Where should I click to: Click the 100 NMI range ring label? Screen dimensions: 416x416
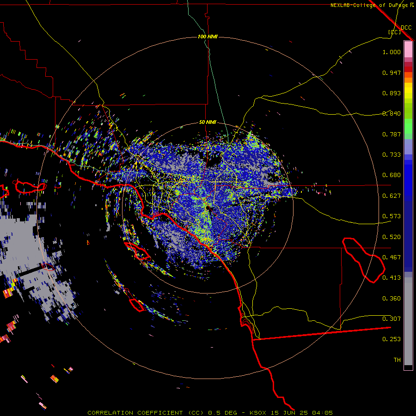[x=208, y=37]
